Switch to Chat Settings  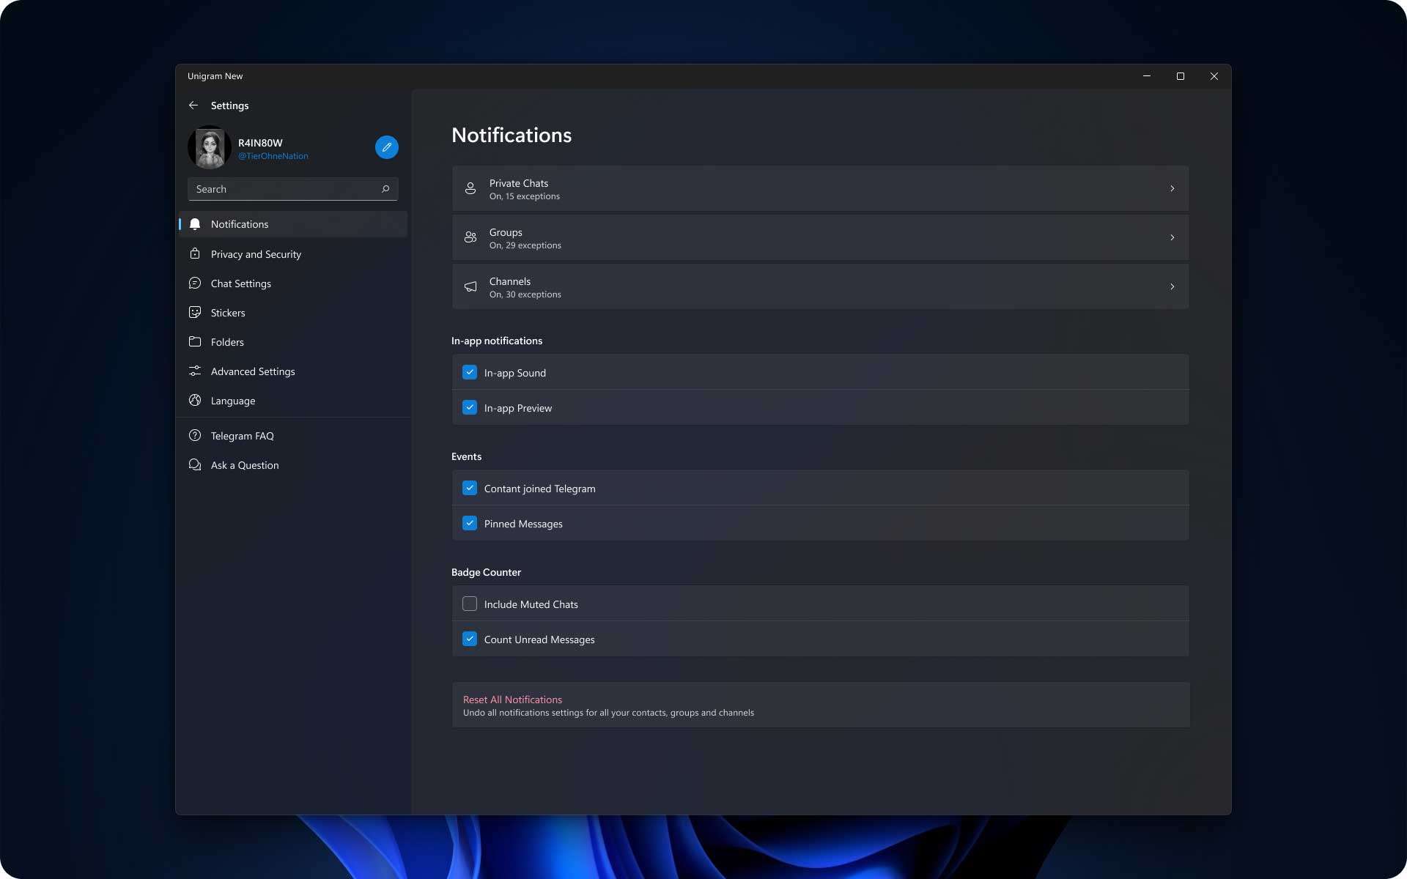click(x=293, y=283)
